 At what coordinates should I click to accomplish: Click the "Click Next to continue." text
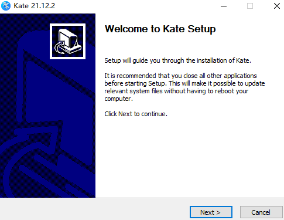(136, 114)
